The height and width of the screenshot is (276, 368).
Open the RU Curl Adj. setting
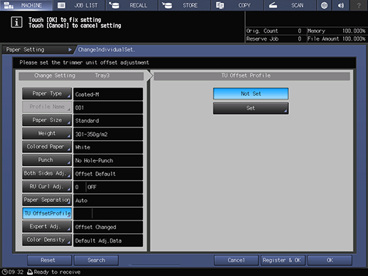coord(47,186)
